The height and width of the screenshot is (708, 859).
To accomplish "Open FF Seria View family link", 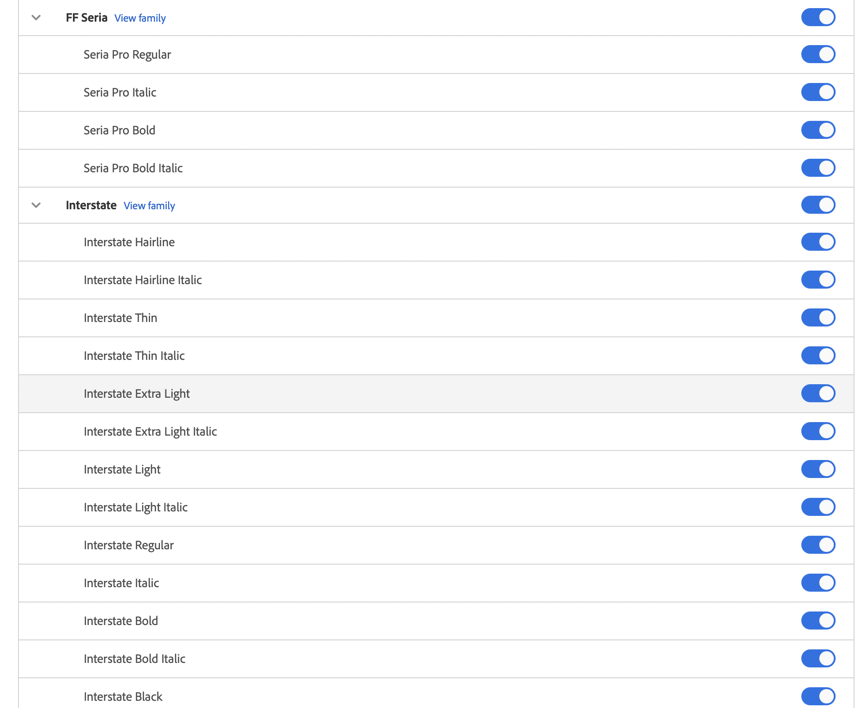I will [140, 18].
